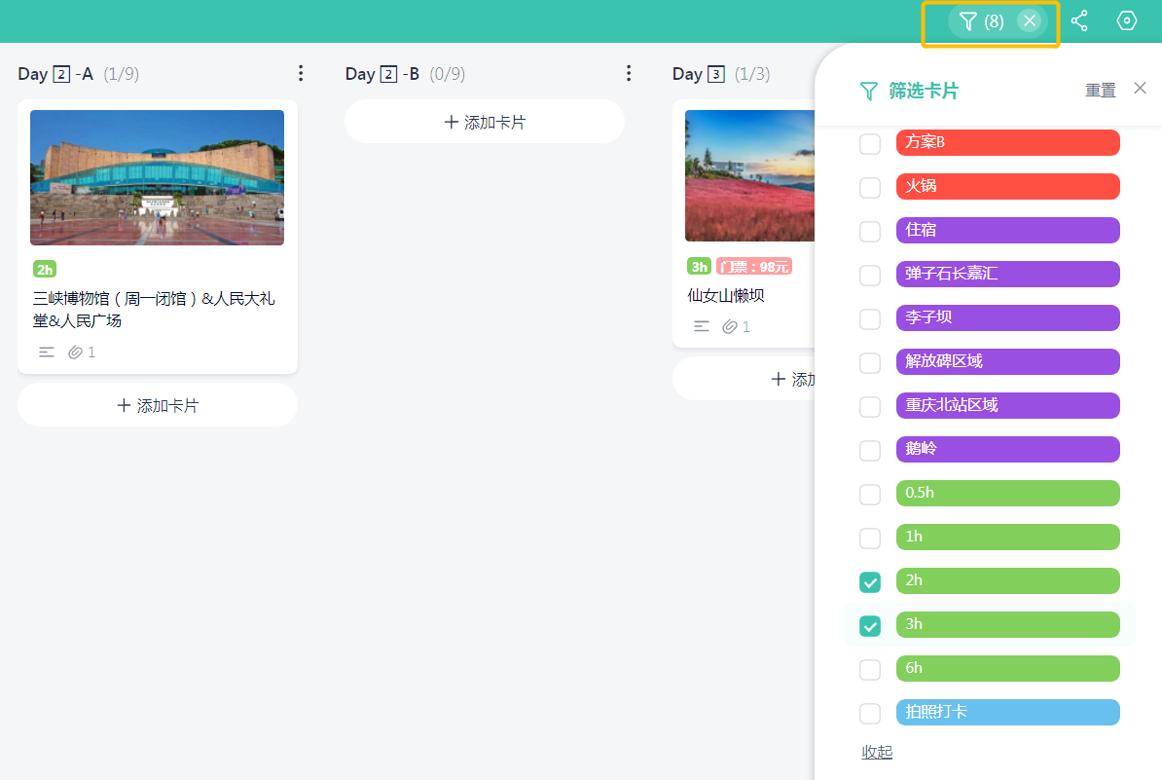Open the share icon in top bar
Screen dimensions: 1162x780
[1079, 21]
